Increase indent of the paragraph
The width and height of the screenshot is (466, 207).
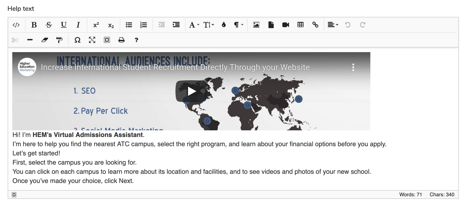coord(176,25)
